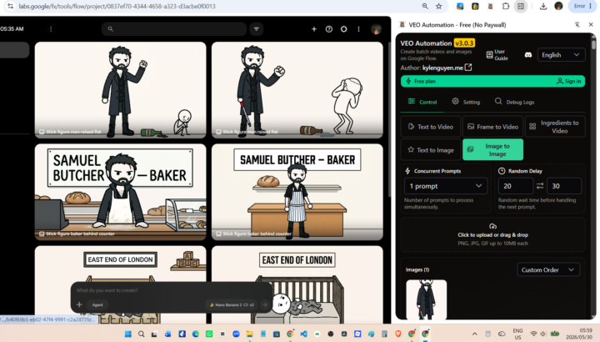Click the upload or drag & drop area
The height and width of the screenshot is (342, 600).
pos(492,234)
